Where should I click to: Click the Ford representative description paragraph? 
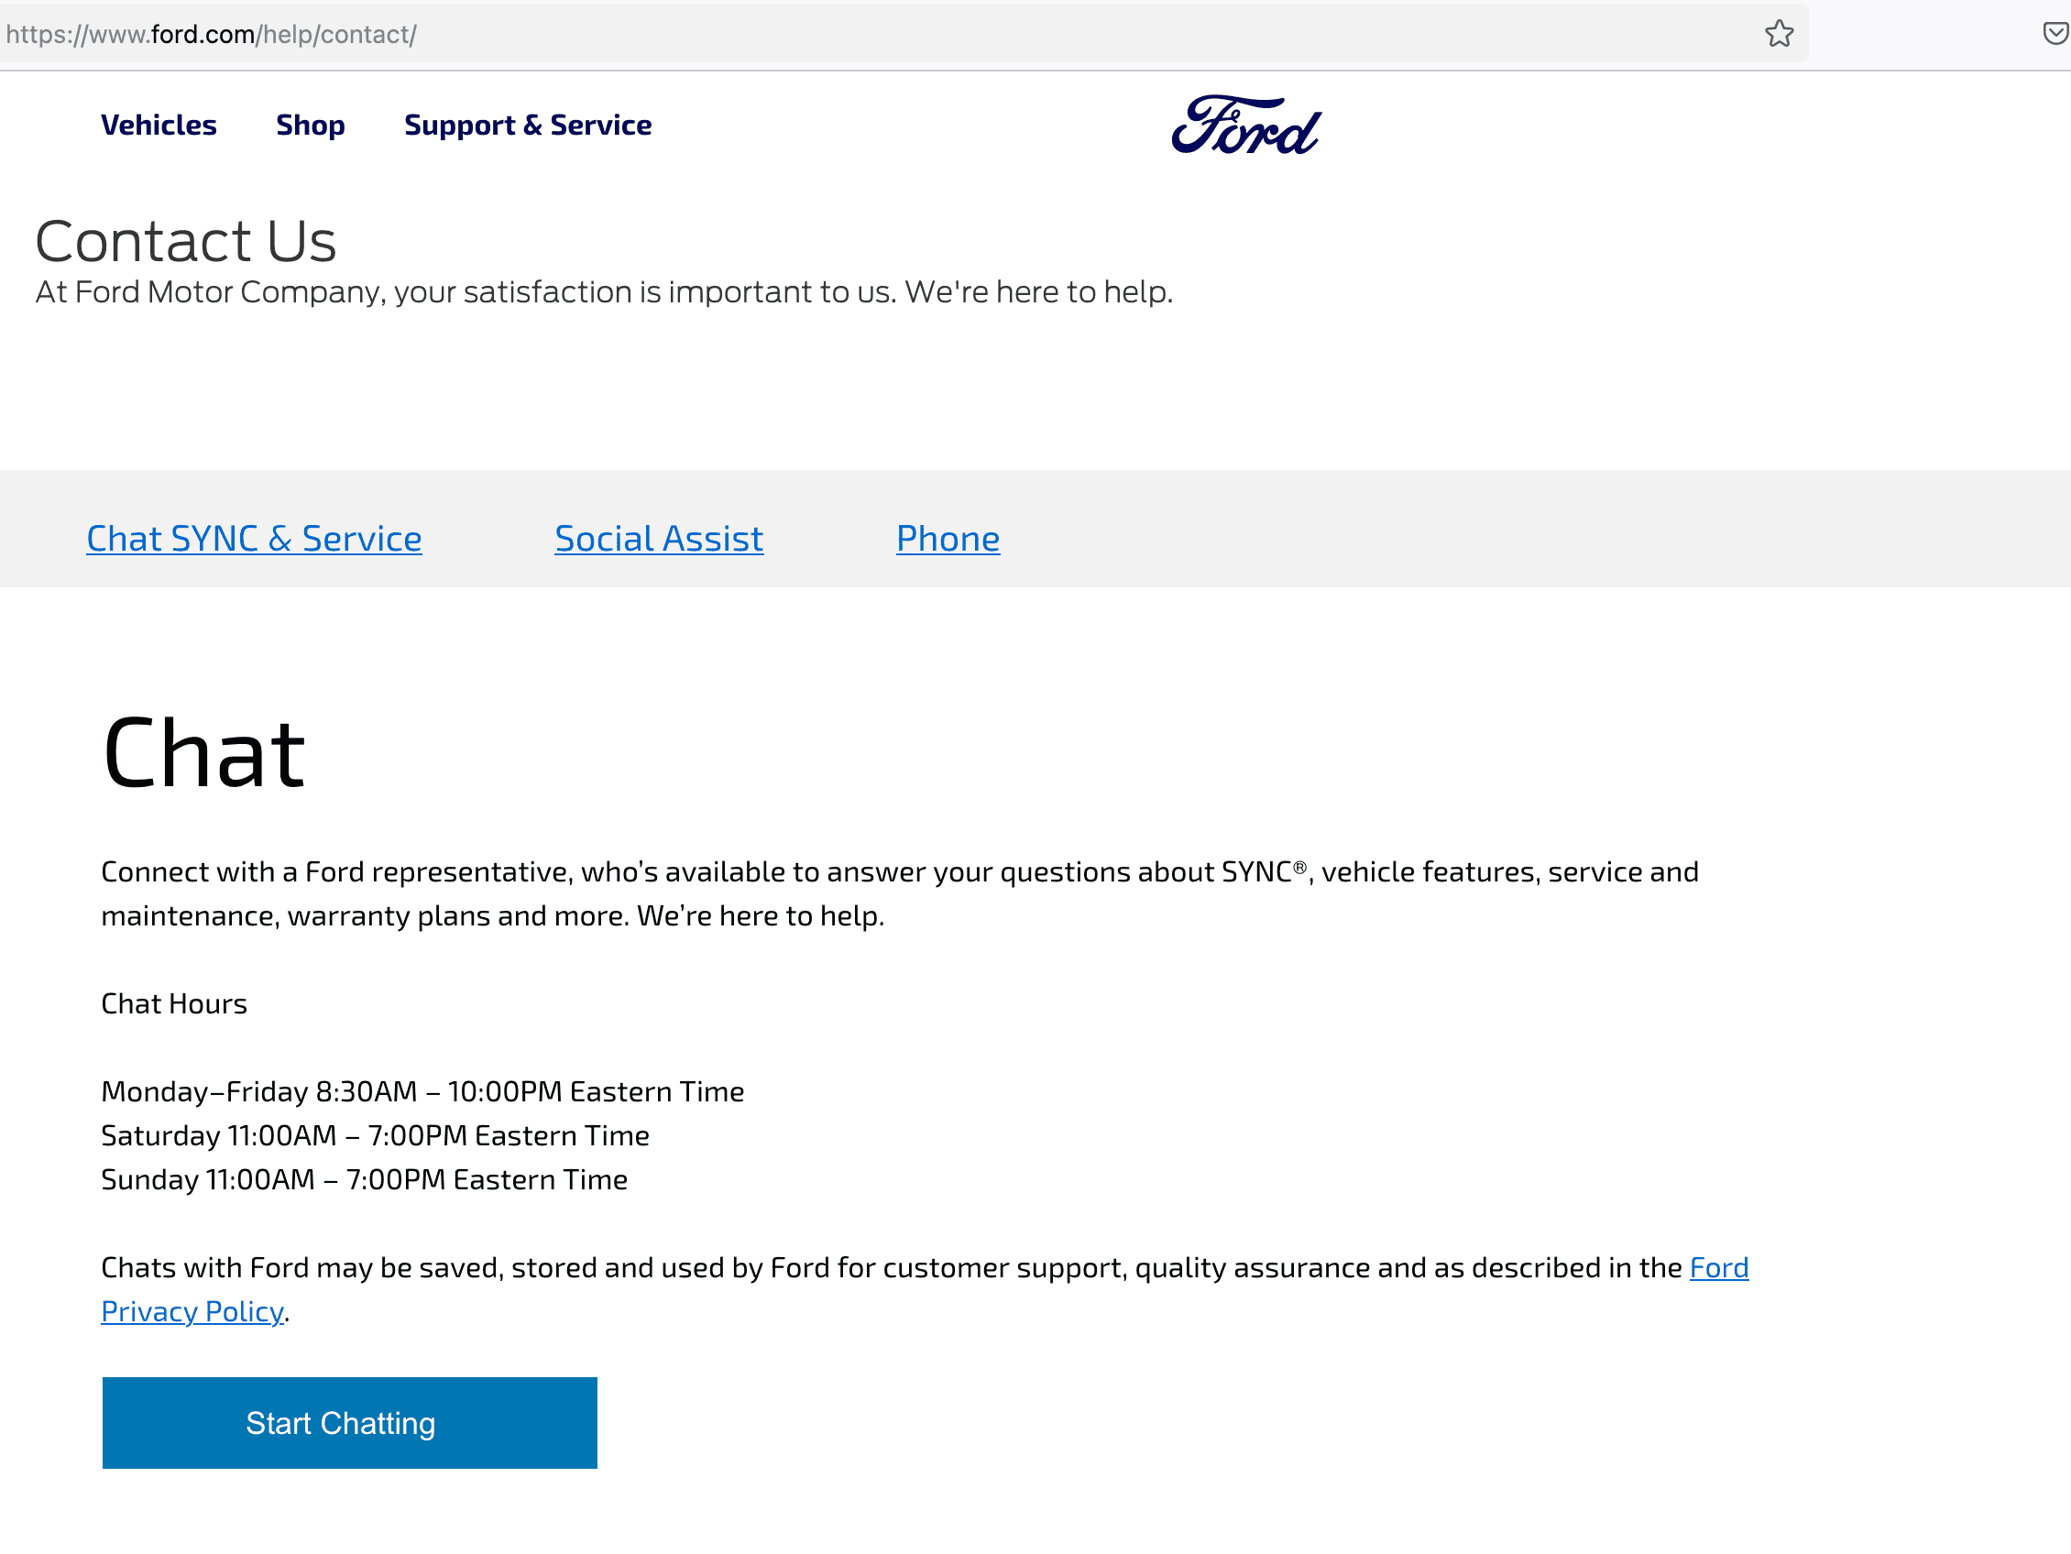[x=900, y=894]
